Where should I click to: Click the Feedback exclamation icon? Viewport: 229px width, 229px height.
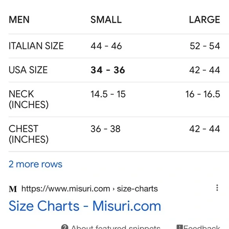pyautogui.click(x=180, y=227)
